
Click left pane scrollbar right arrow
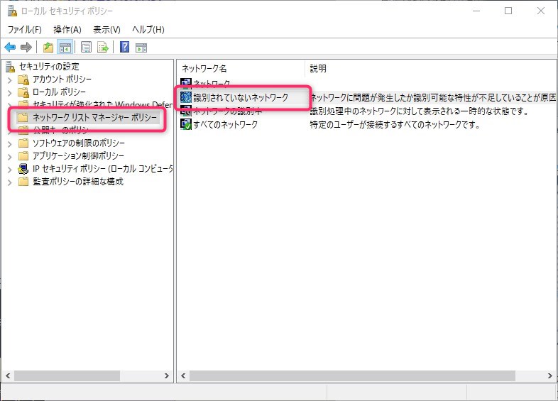pyautogui.click(x=167, y=375)
